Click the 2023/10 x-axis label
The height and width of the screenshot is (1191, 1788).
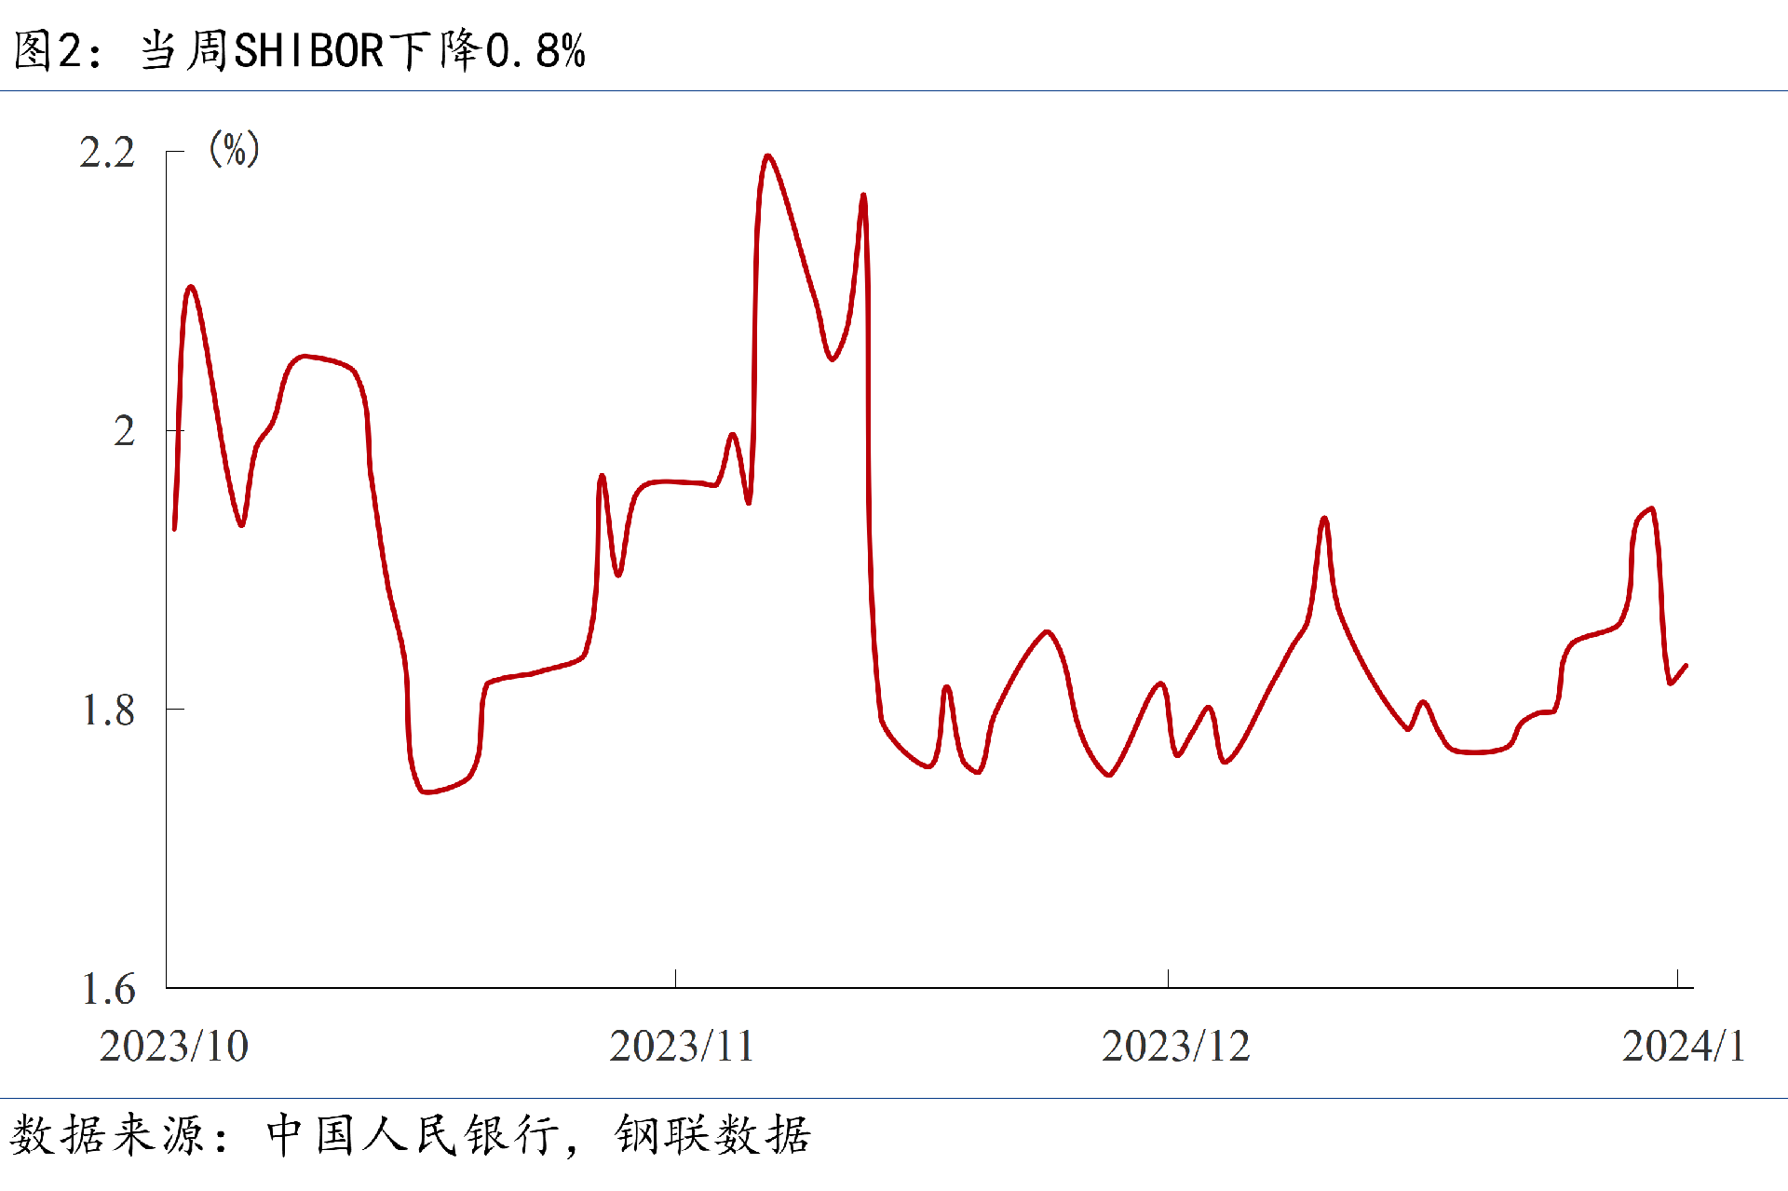tap(174, 1047)
